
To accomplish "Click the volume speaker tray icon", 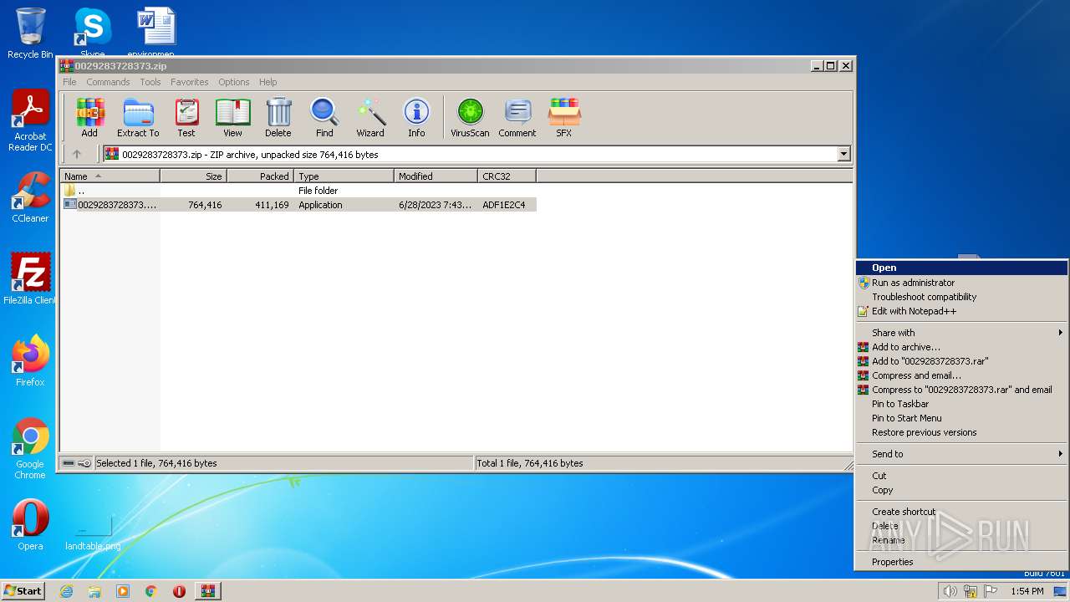I will pyautogui.click(x=950, y=591).
